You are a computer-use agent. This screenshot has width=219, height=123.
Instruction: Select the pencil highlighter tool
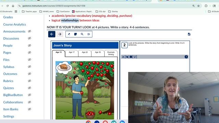point(69,34)
